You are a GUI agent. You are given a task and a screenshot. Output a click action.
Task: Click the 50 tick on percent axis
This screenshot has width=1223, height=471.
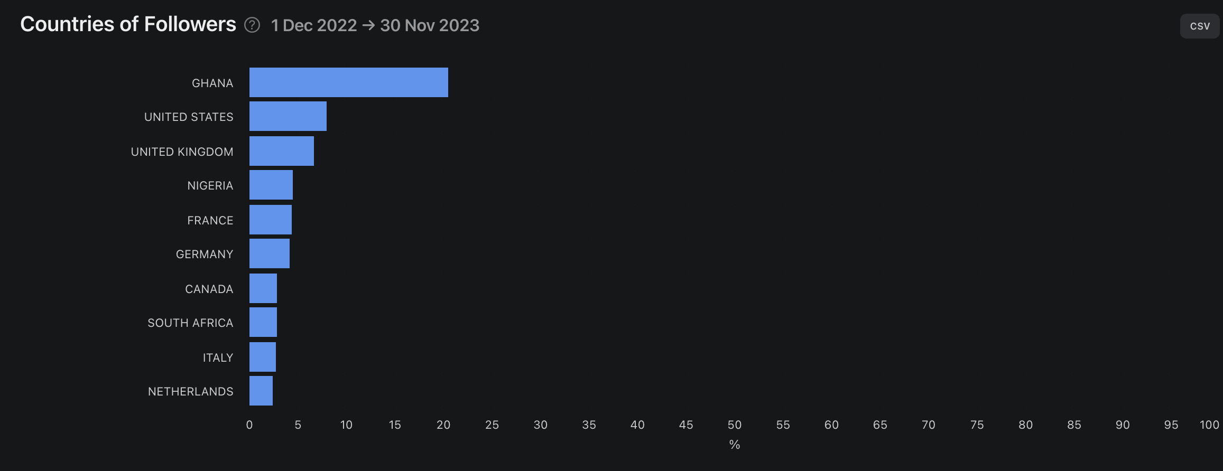[x=734, y=425]
